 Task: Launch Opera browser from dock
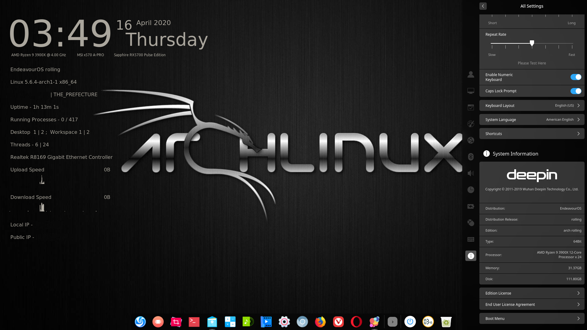pyautogui.click(x=356, y=322)
